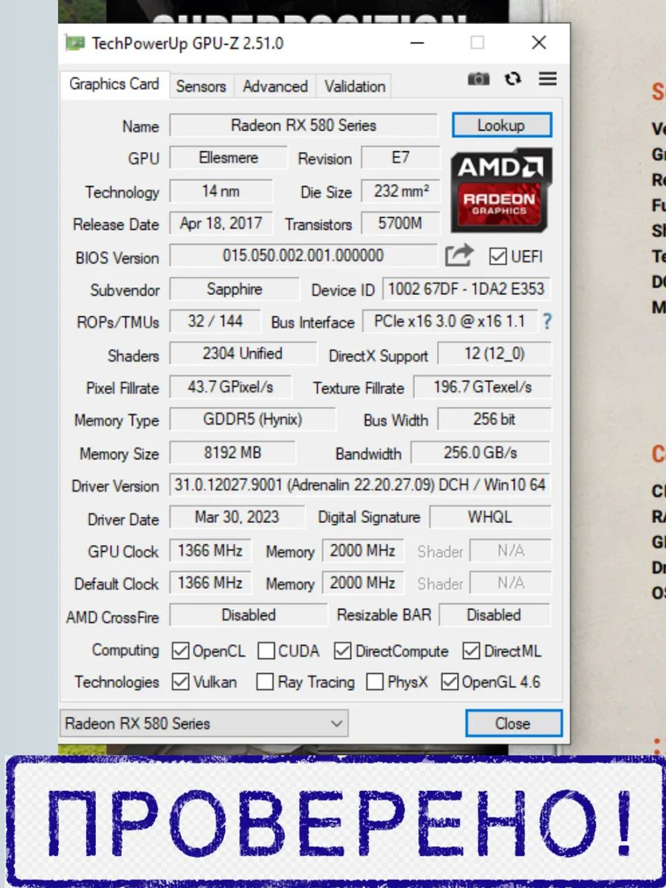Image resolution: width=666 pixels, height=888 pixels.
Task: Click the Resizable BAR value Disabled
Action: pos(494,615)
